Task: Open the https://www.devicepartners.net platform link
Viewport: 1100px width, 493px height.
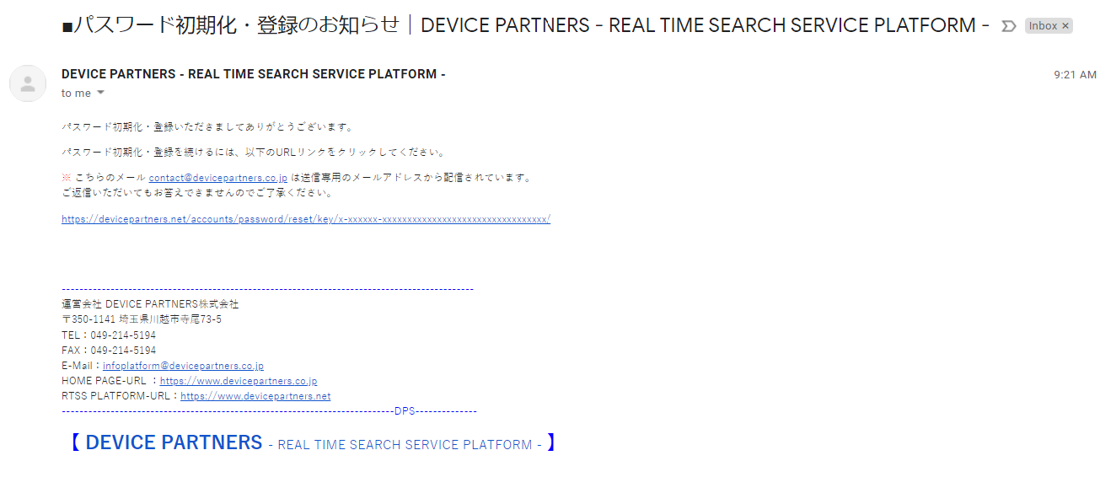Action: coord(255,396)
